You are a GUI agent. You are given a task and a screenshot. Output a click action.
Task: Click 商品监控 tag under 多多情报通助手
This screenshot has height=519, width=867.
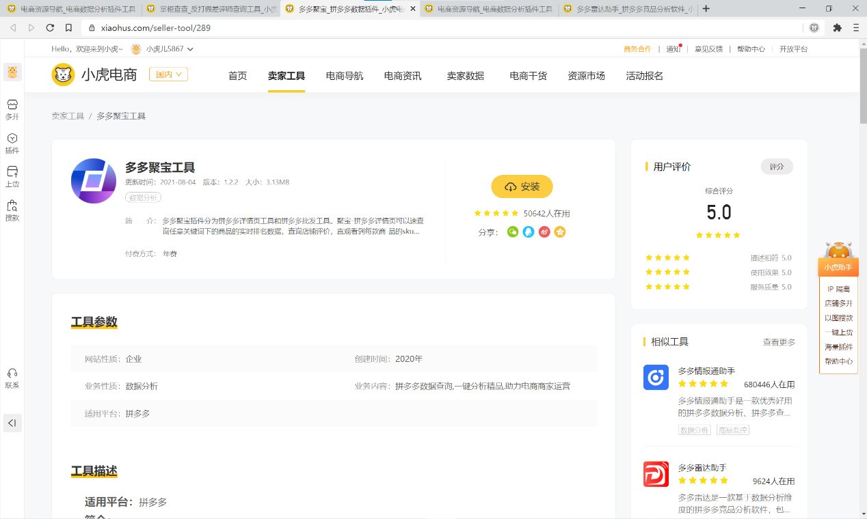(732, 430)
